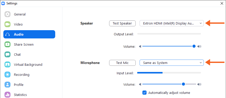Click the Speaker dropdown chevron arrow
This screenshot has width=226, height=98.
[201, 23]
